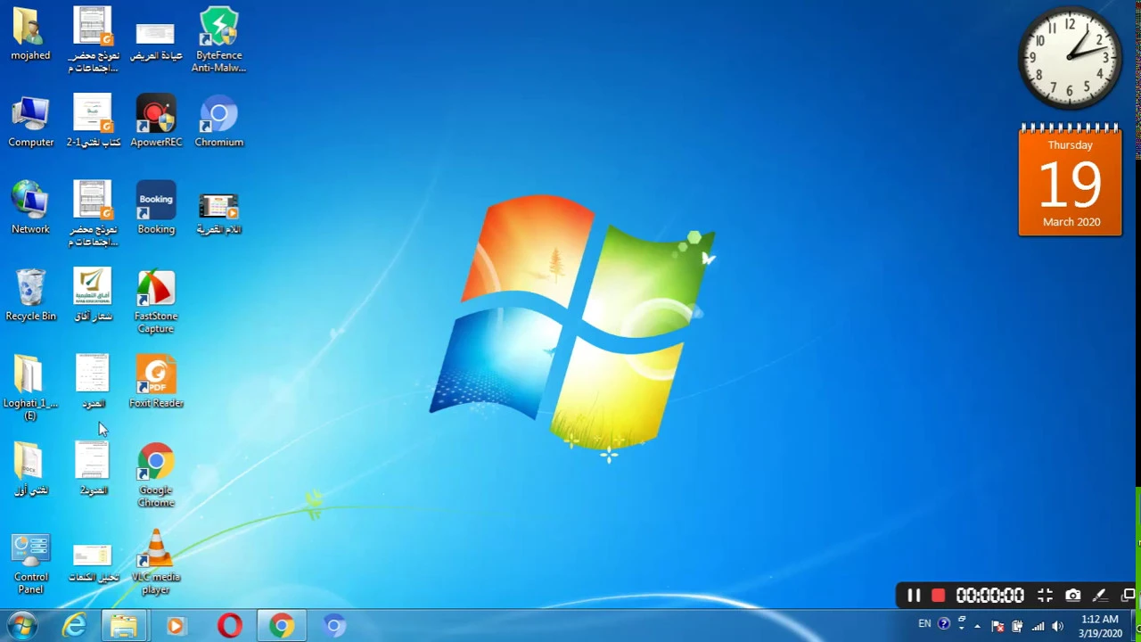The height and width of the screenshot is (642, 1141).
Task: Open the mojahed user folder
Action: [x=30, y=35]
